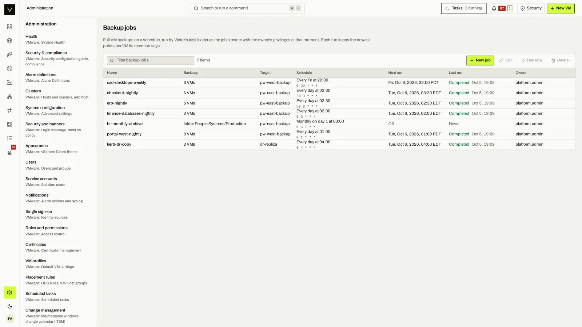Image resolution: width=582 pixels, height=327 pixels.
Task: Click the Administration gear icon in the left rail
Action: click(9, 292)
